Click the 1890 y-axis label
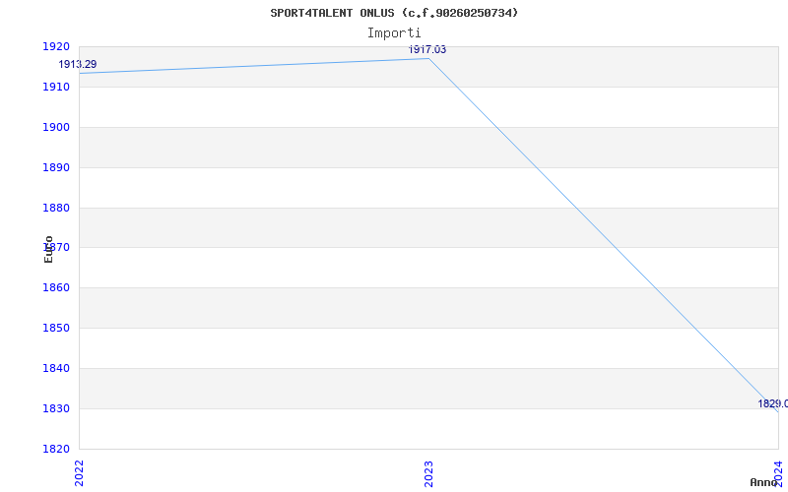Image resolution: width=788 pixels, height=492 pixels. pos(56,167)
